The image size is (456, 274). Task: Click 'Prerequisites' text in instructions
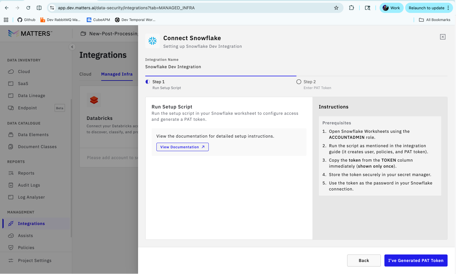(x=337, y=123)
